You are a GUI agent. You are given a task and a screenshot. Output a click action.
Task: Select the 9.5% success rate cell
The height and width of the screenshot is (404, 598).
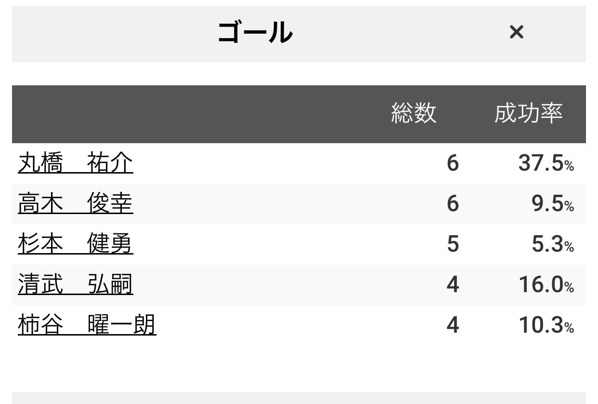[x=552, y=204]
